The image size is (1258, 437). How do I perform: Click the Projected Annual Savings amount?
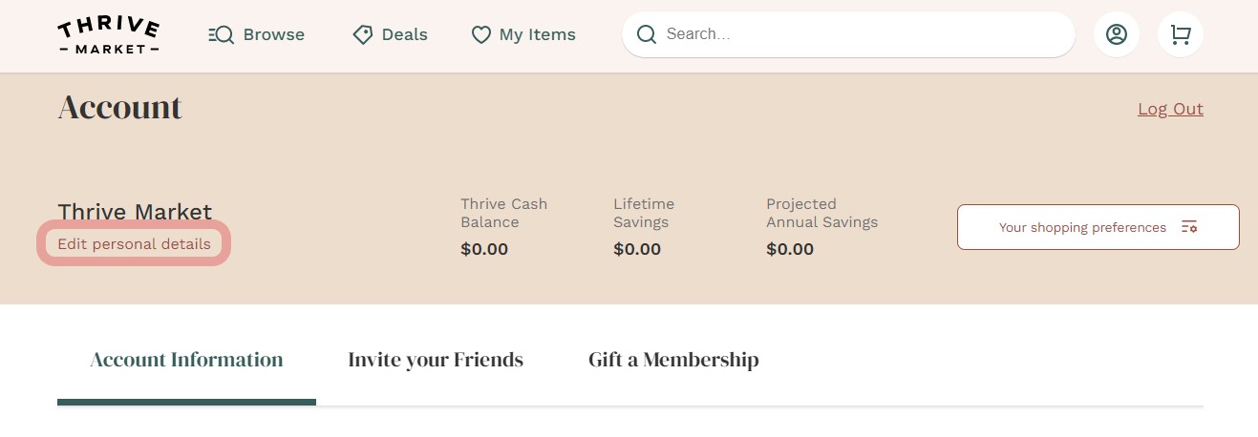tap(790, 250)
